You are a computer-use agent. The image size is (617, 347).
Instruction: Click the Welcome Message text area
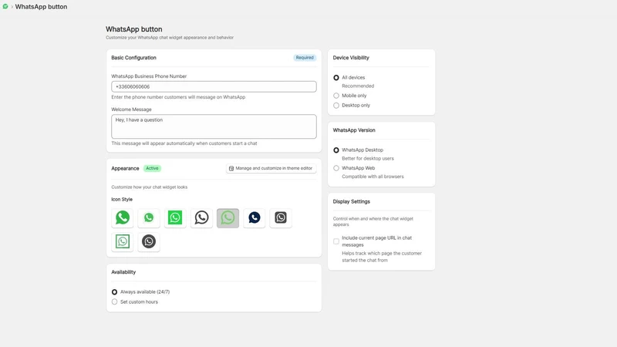(x=214, y=126)
